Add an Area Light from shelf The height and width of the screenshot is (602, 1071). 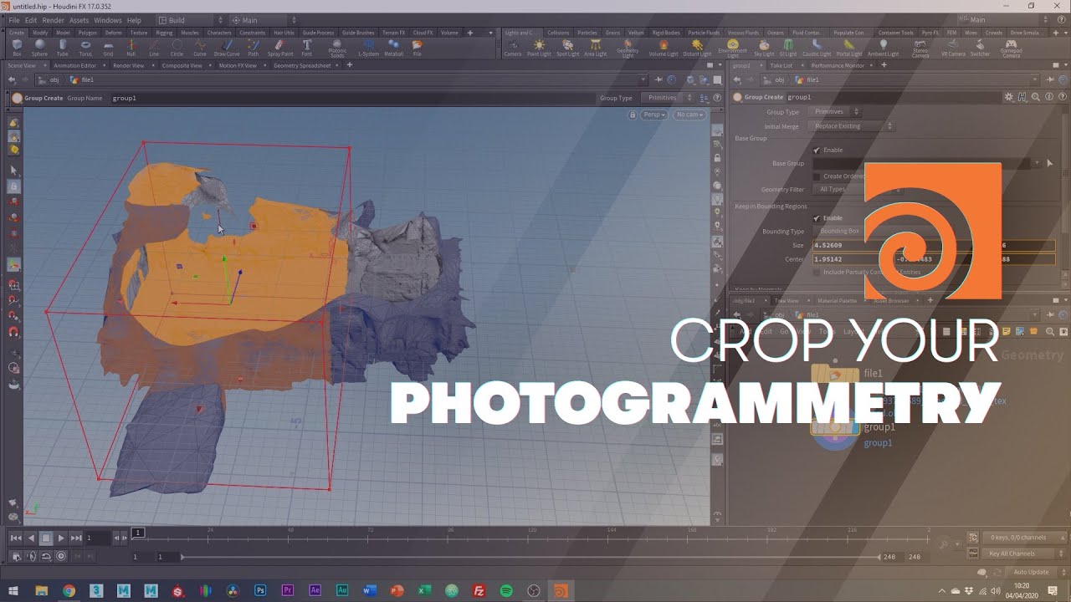tap(595, 47)
